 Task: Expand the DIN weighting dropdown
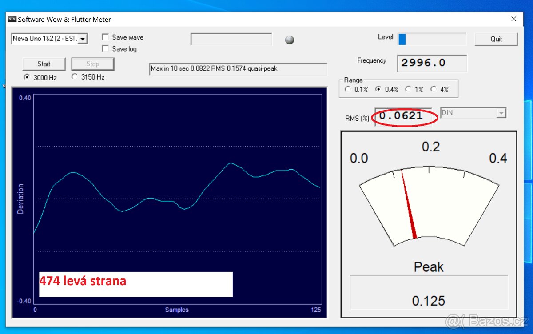tap(501, 113)
